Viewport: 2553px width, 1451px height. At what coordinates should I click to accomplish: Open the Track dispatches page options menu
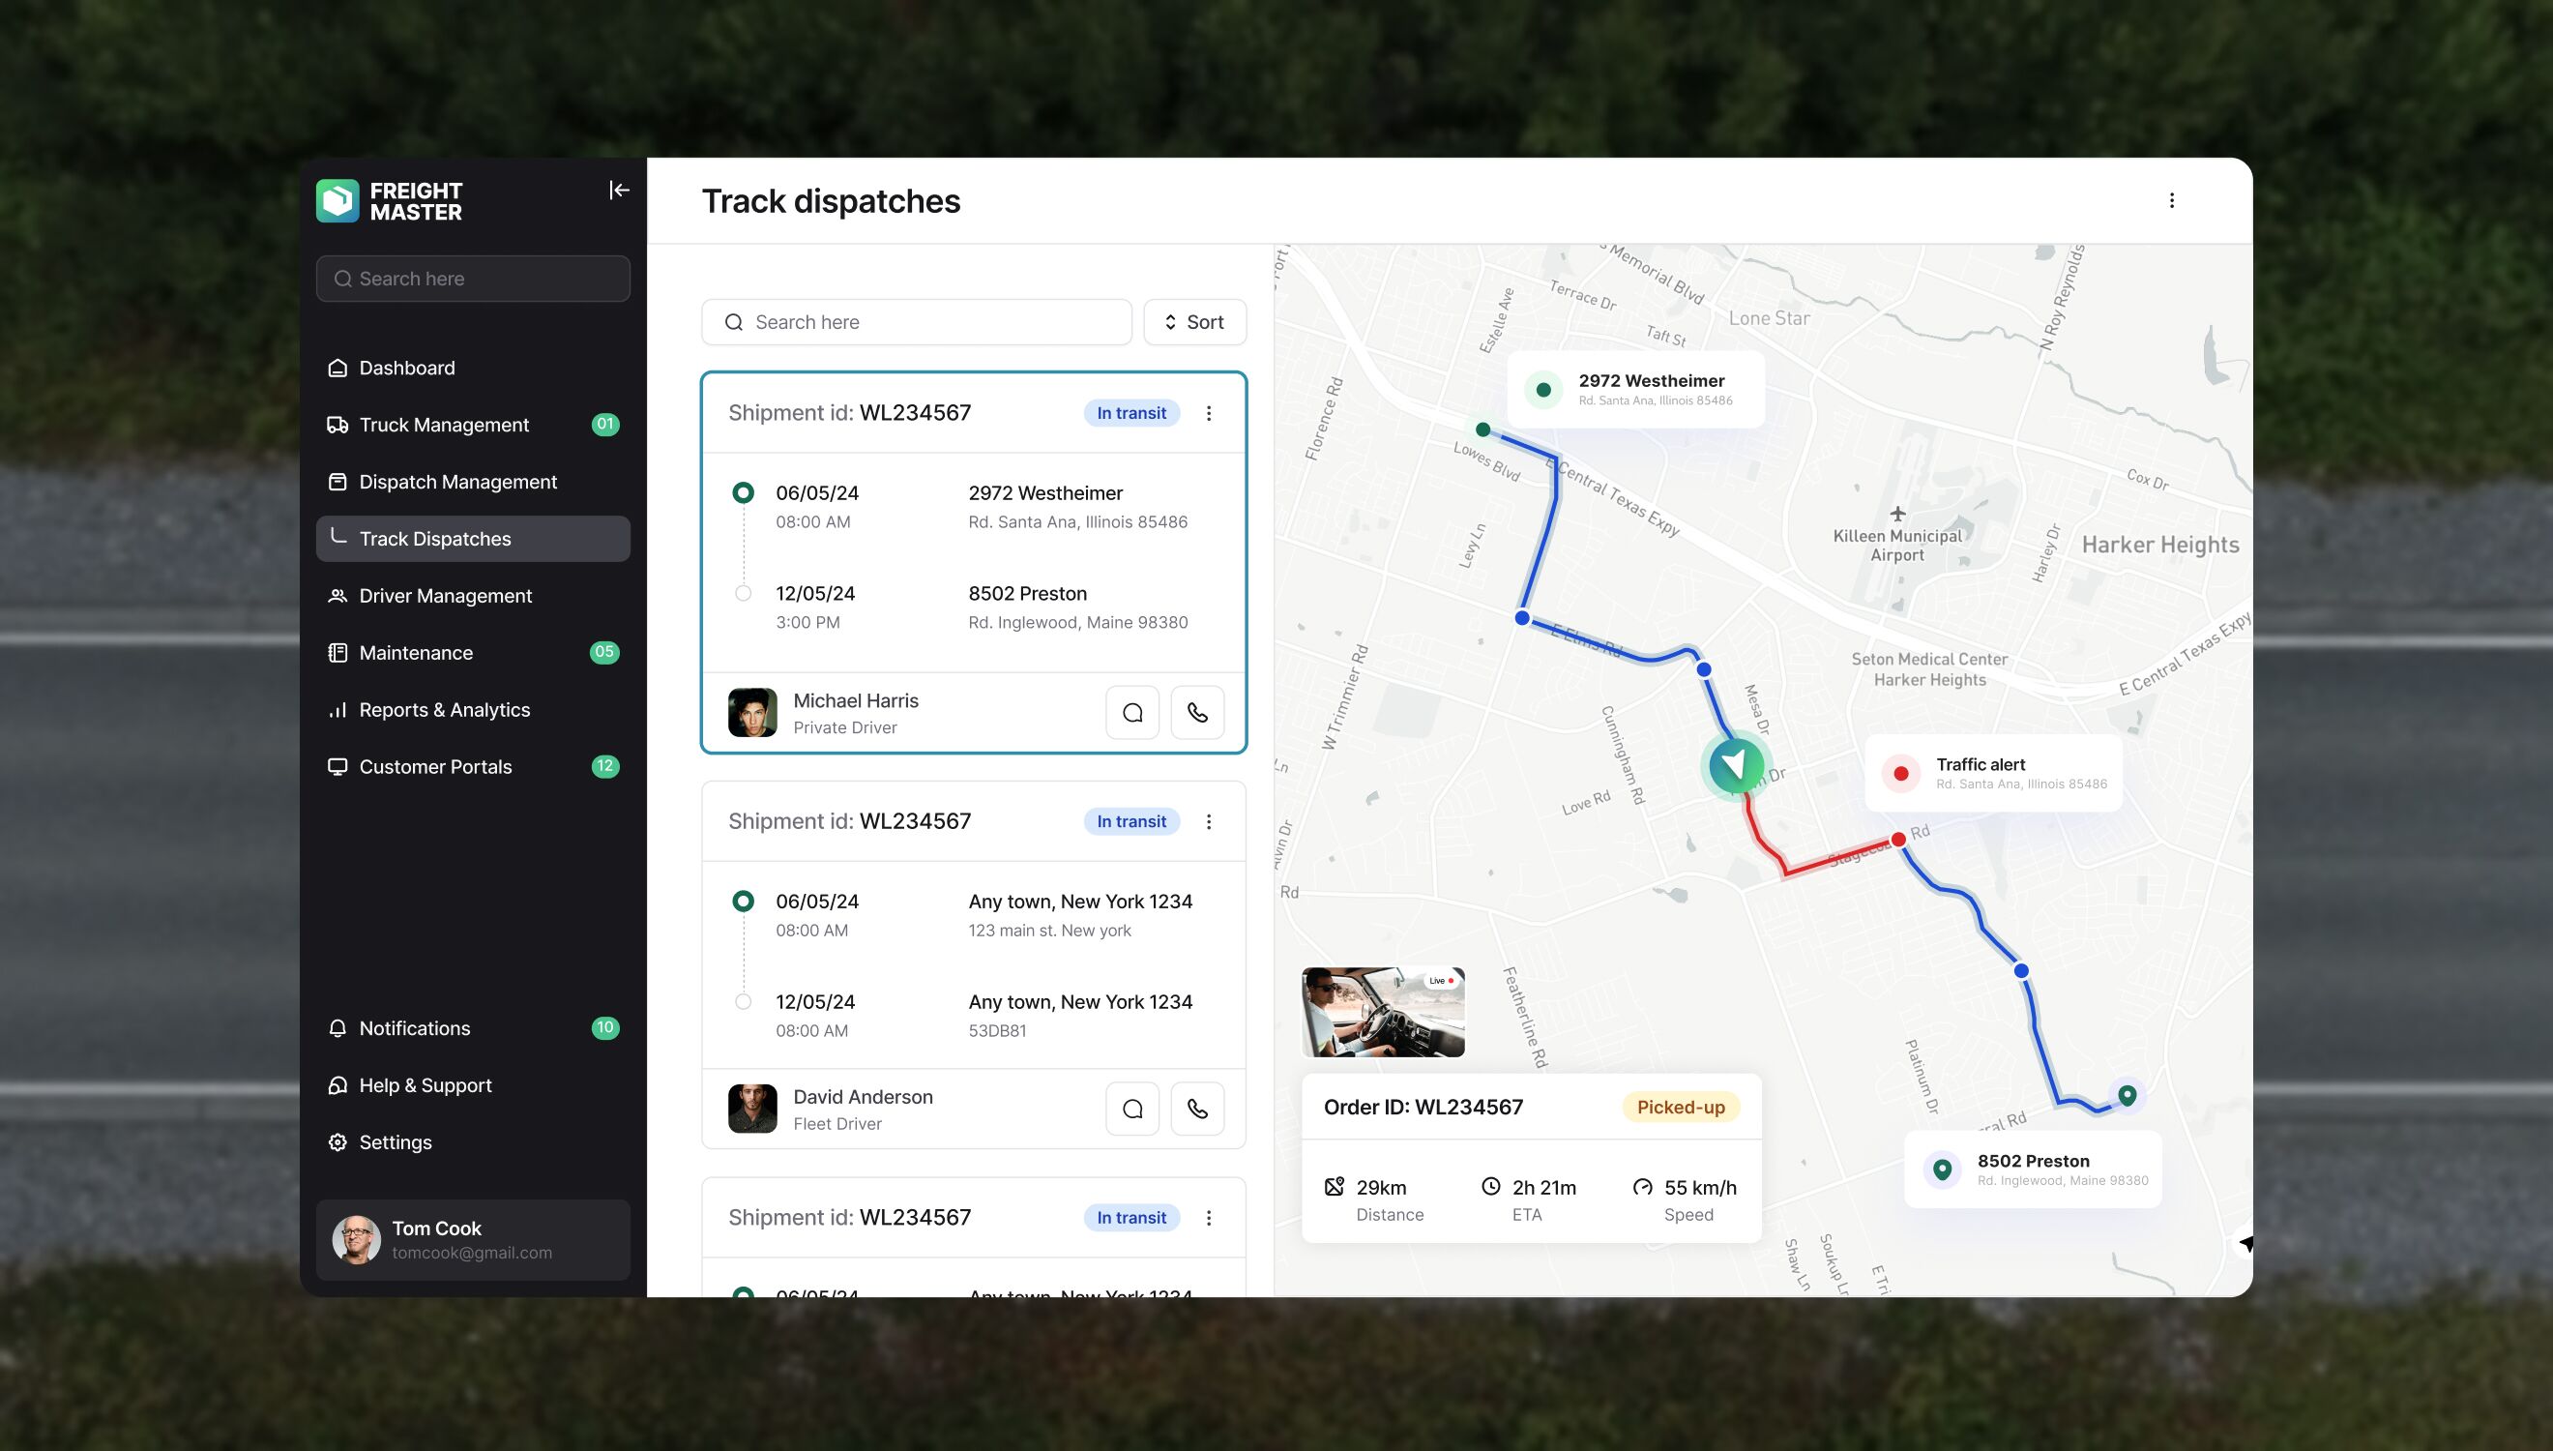[2171, 200]
